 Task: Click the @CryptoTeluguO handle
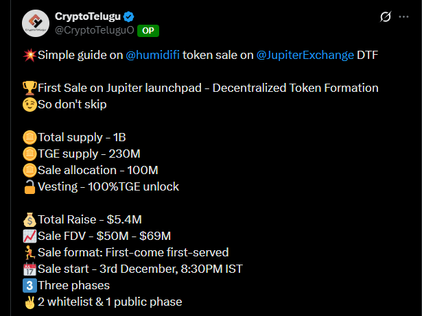coord(94,30)
